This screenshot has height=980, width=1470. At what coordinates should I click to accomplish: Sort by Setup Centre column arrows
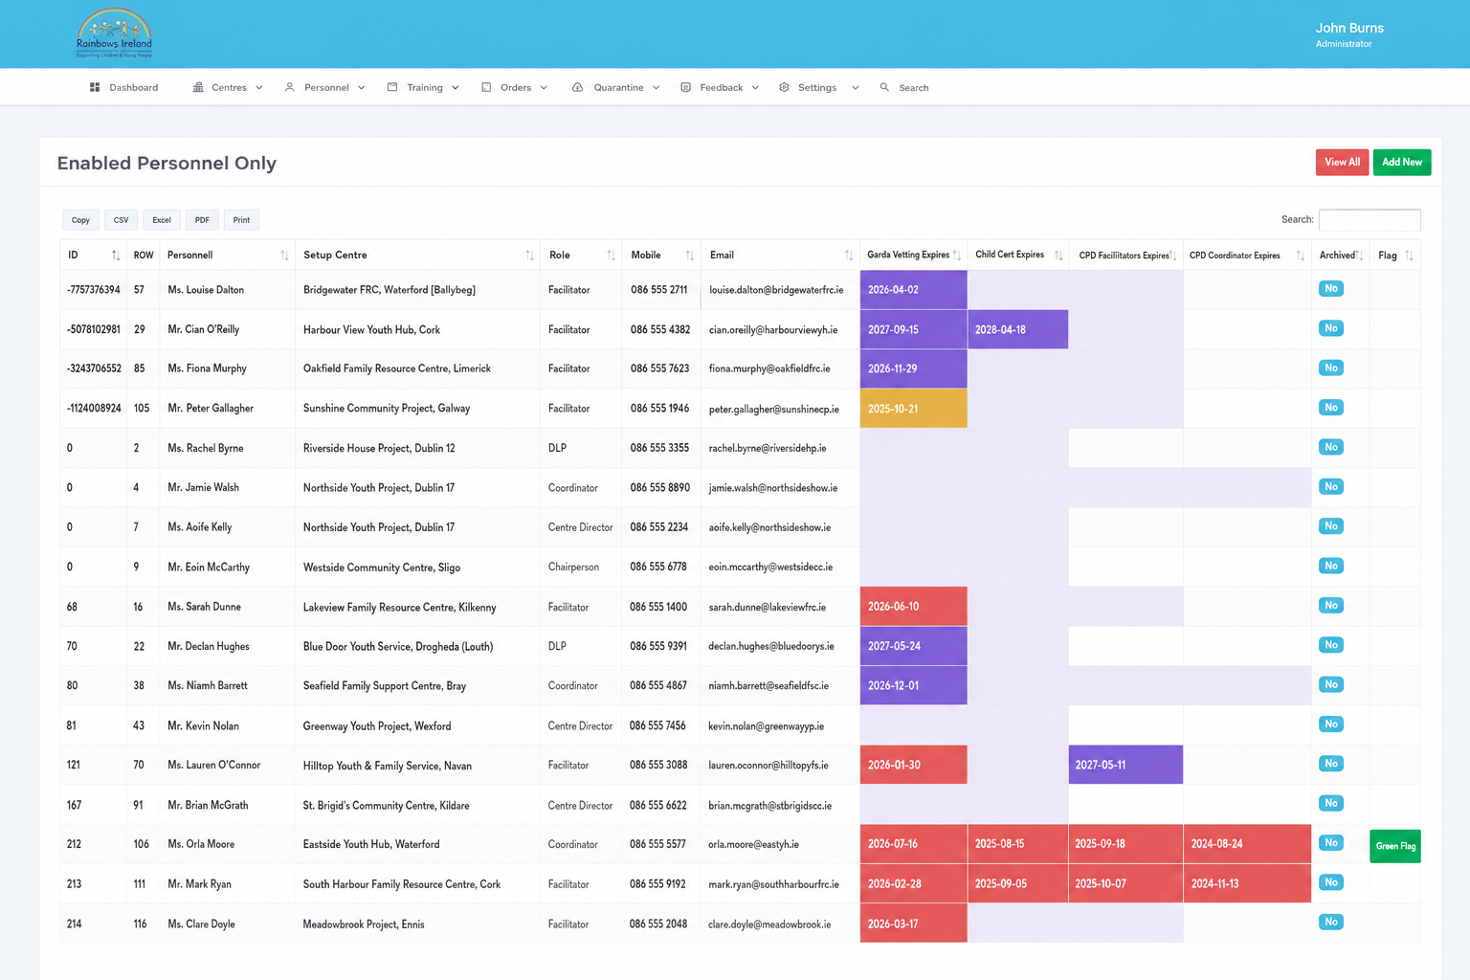[x=529, y=256]
